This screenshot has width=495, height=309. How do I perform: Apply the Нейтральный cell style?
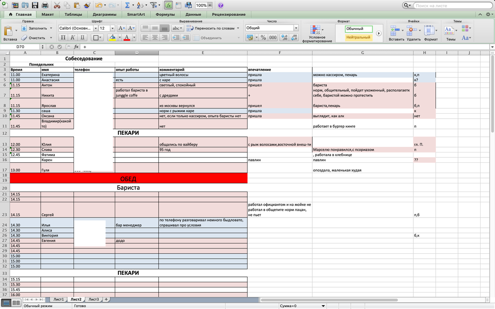coord(358,37)
